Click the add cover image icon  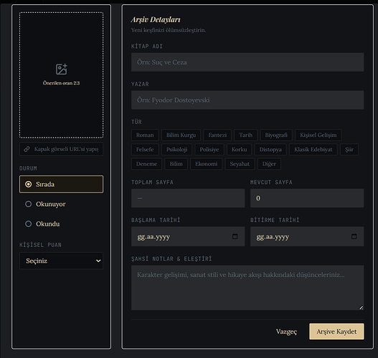point(62,69)
